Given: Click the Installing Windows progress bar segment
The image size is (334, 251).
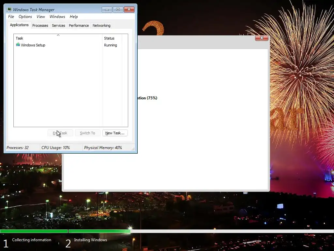Looking at the screenshot, I should 99,231.
